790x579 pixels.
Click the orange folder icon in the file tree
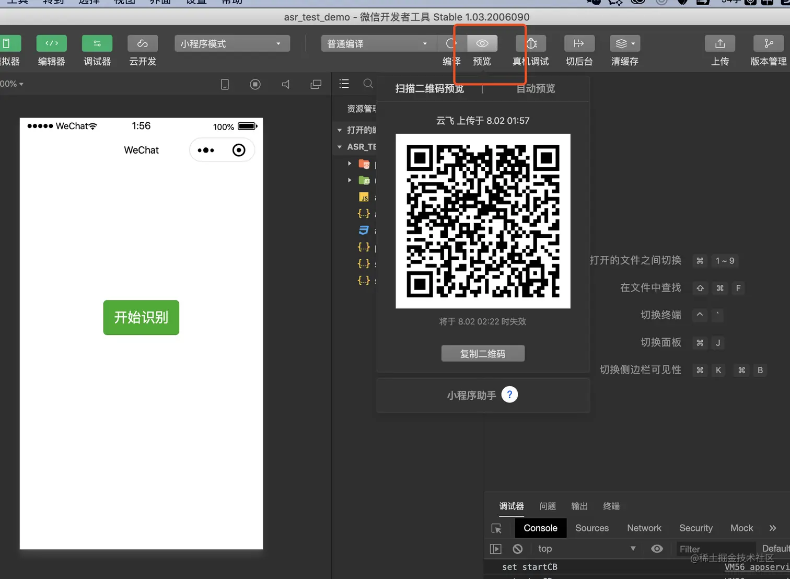(x=364, y=164)
